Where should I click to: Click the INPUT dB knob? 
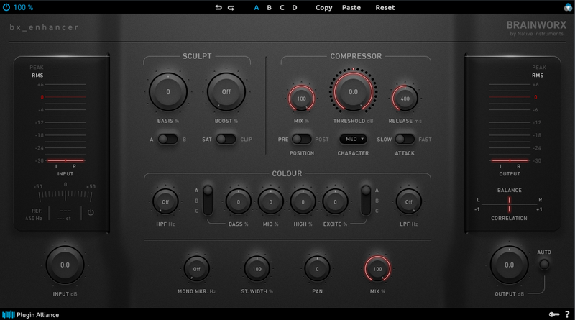click(65, 265)
